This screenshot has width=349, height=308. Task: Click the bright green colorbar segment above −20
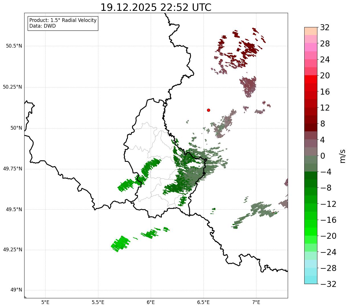(x=311, y=232)
